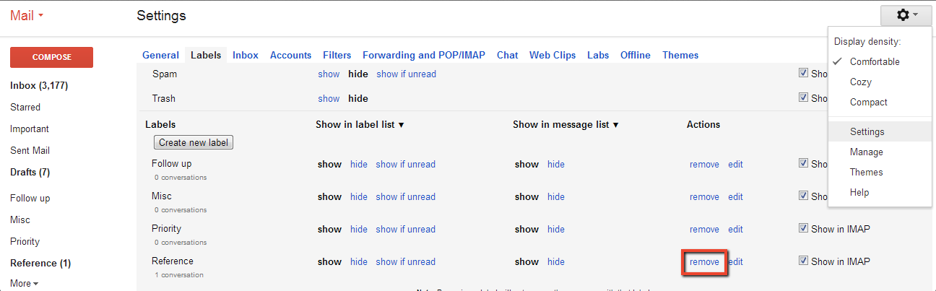The width and height of the screenshot is (936, 291).
Task: Open Drafts (7)
Action: 30,172
